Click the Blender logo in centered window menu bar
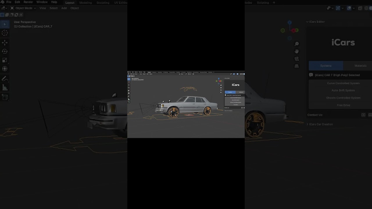372x209 pixels. [128, 72]
